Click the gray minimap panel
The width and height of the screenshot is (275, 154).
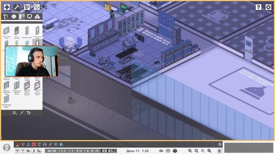(249, 148)
